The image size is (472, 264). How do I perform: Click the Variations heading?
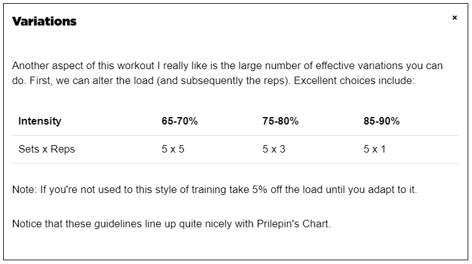click(44, 21)
